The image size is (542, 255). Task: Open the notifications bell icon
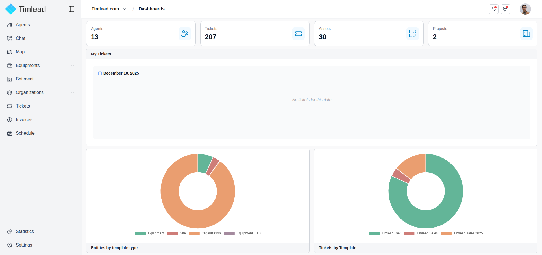tap(493, 9)
